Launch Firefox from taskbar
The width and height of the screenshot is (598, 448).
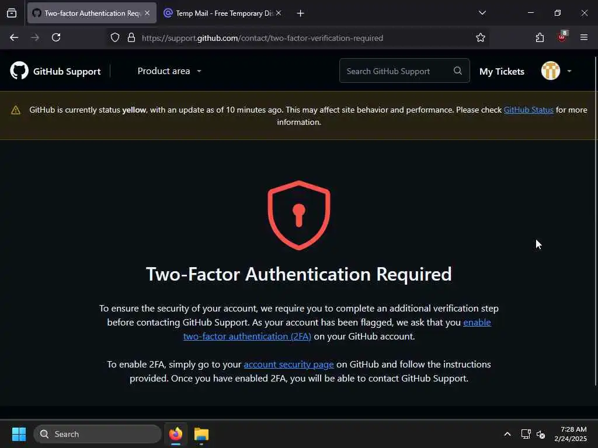pos(176,434)
